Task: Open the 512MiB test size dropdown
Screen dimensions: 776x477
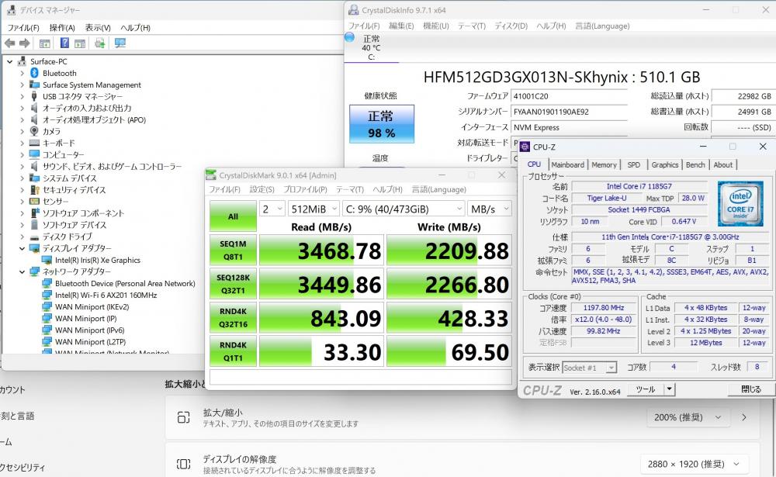Action: [314, 209]
